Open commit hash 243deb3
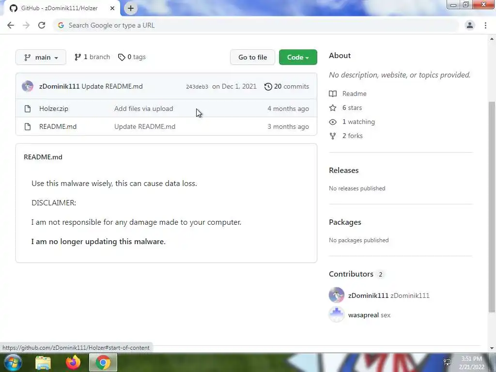 click(x=197, y=87)
